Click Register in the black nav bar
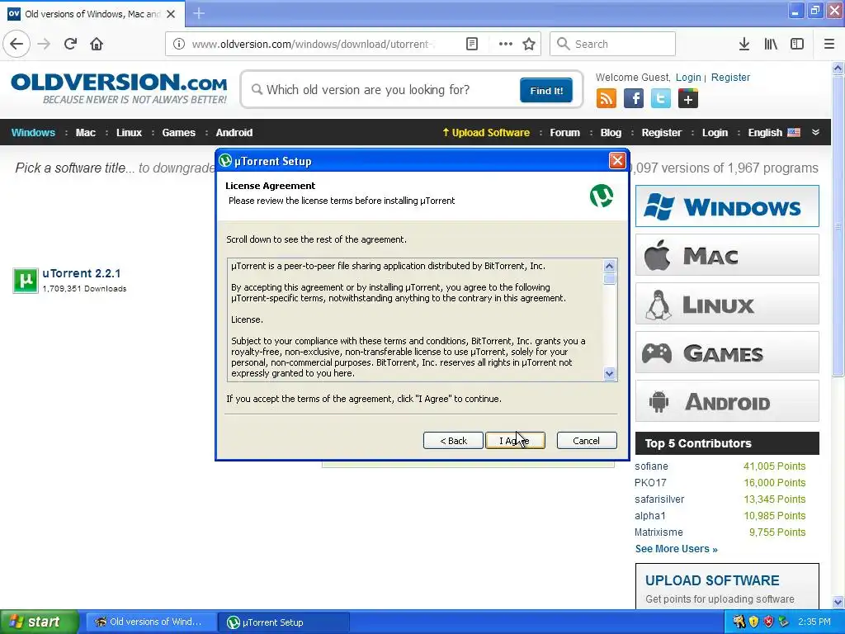Viewport: 845px width, 634px height. [x=661, y=133]
